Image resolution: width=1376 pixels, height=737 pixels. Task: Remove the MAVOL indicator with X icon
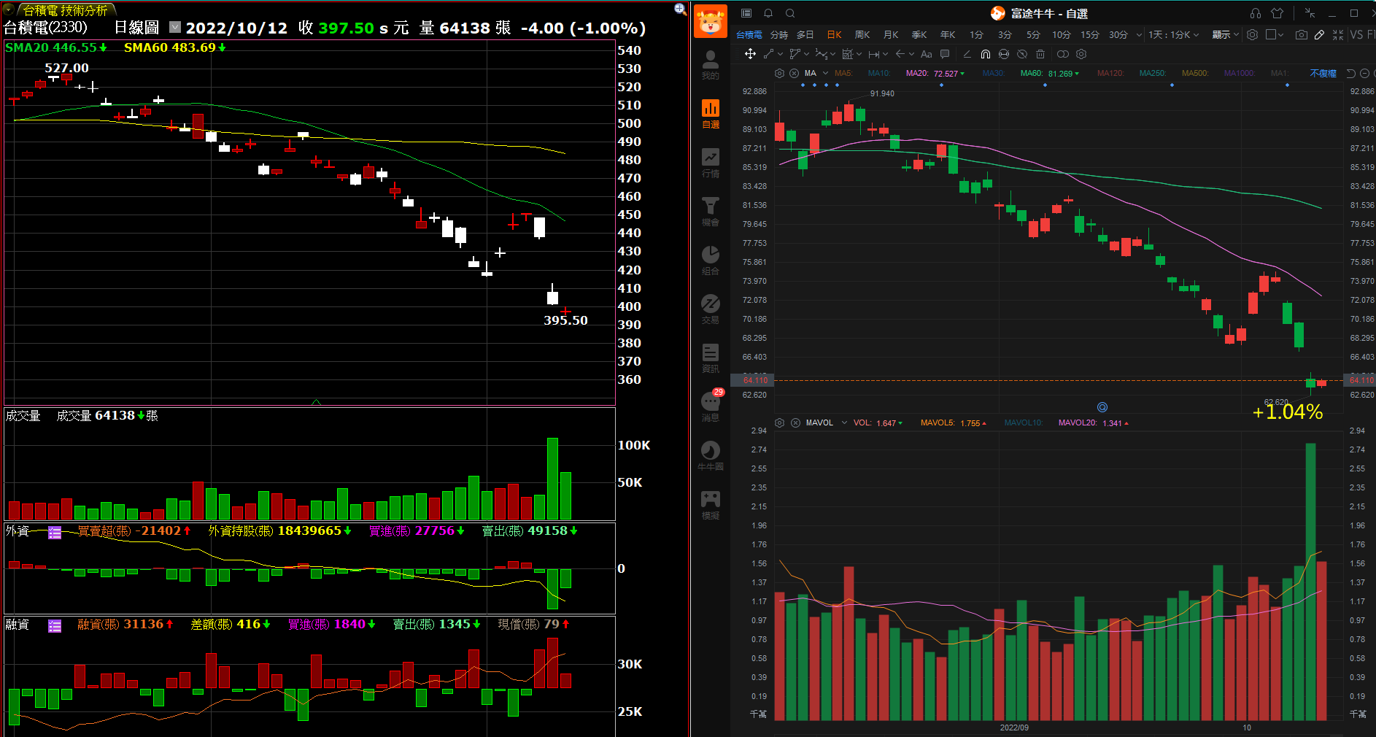click(795, 422)
